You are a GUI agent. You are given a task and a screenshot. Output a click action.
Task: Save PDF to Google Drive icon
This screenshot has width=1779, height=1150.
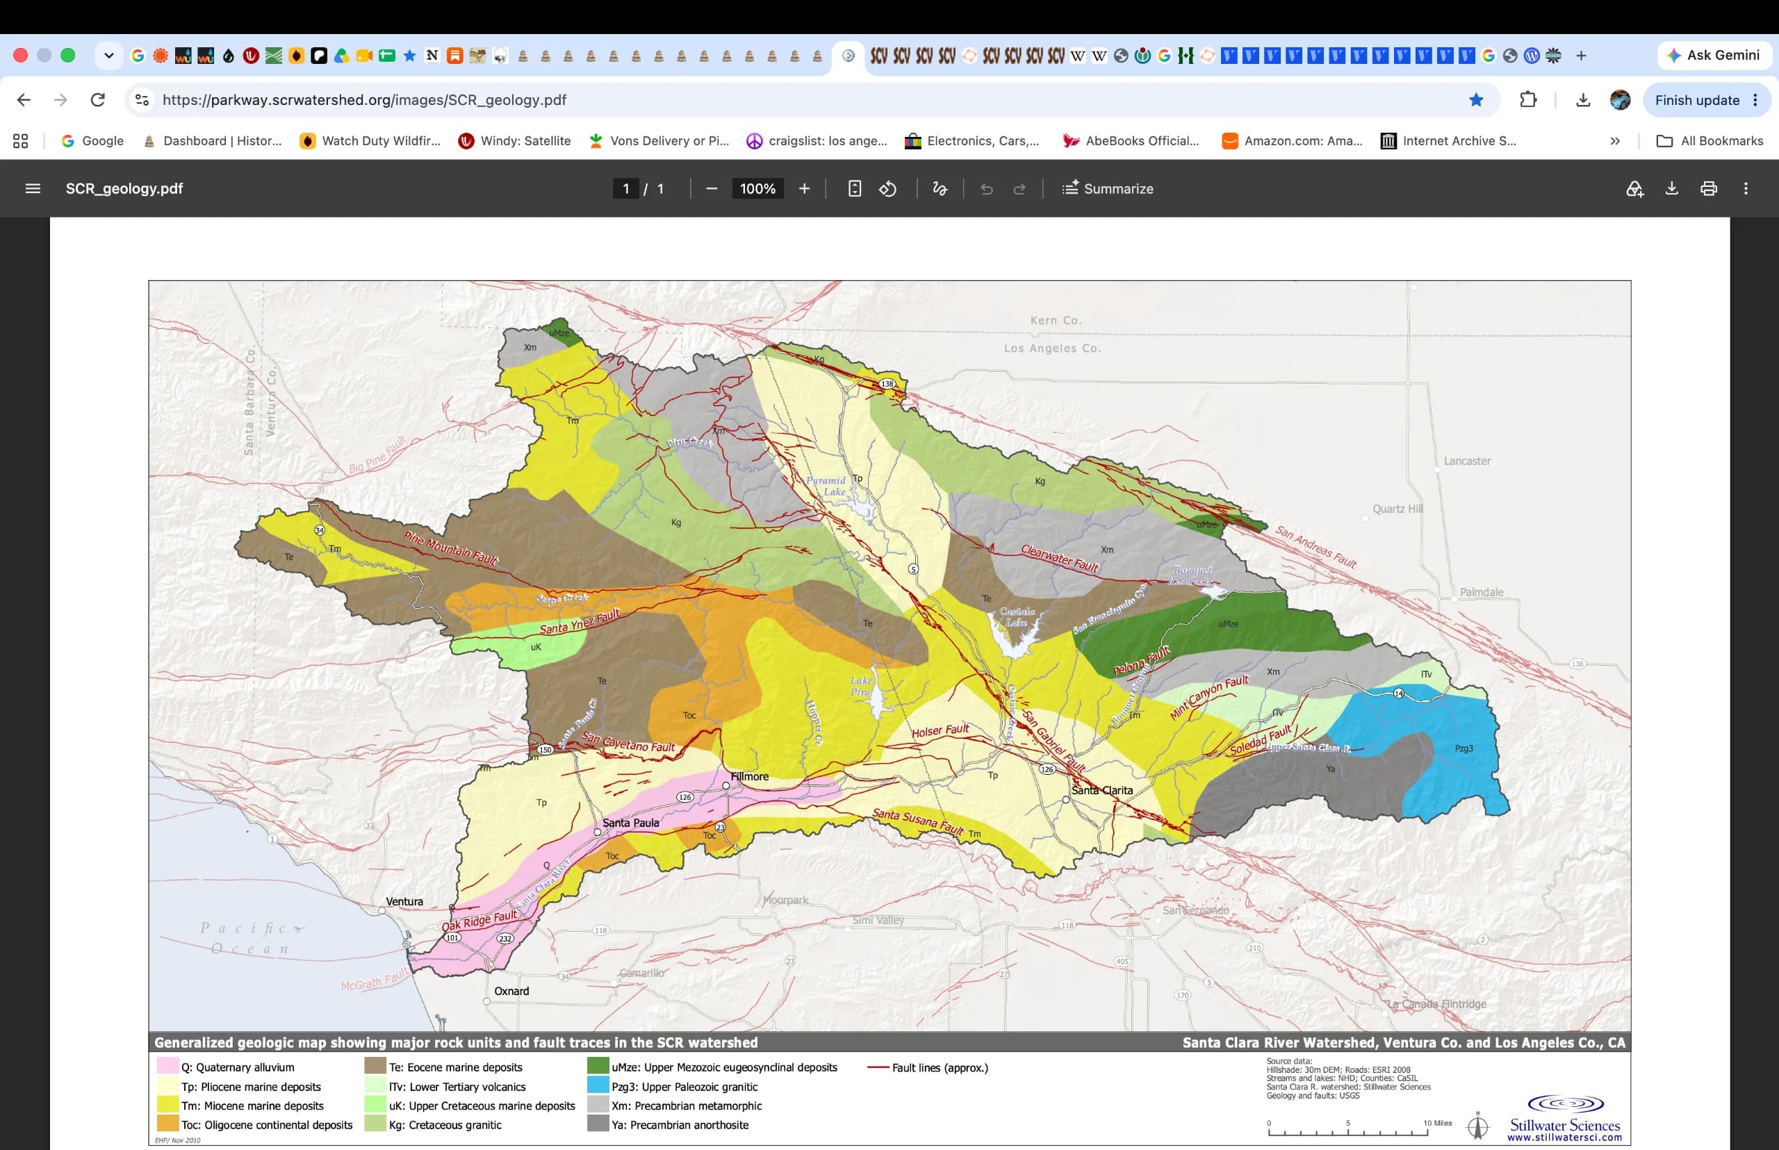pyautogui.click(x=1635, y=189)
